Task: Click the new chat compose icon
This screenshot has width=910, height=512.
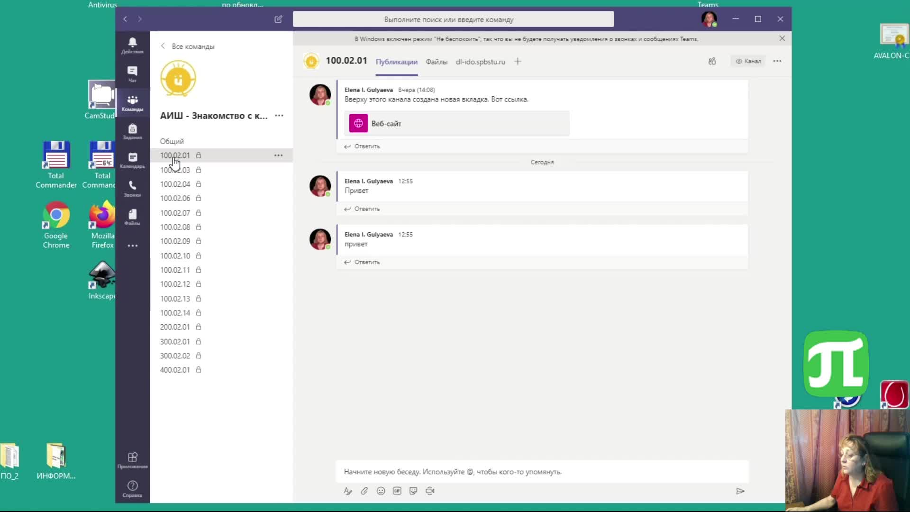Action: (x=278, y=19)
